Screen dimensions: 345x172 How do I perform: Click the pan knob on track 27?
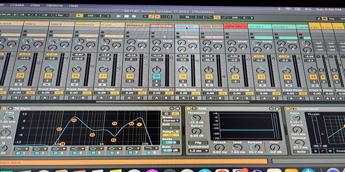103,69
